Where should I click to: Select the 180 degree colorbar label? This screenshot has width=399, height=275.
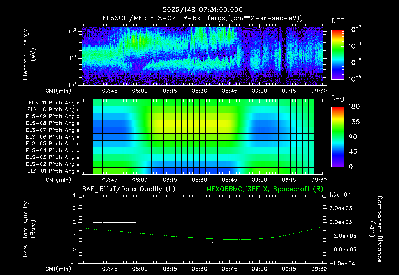pyautogui.click(x=354, y=106)
